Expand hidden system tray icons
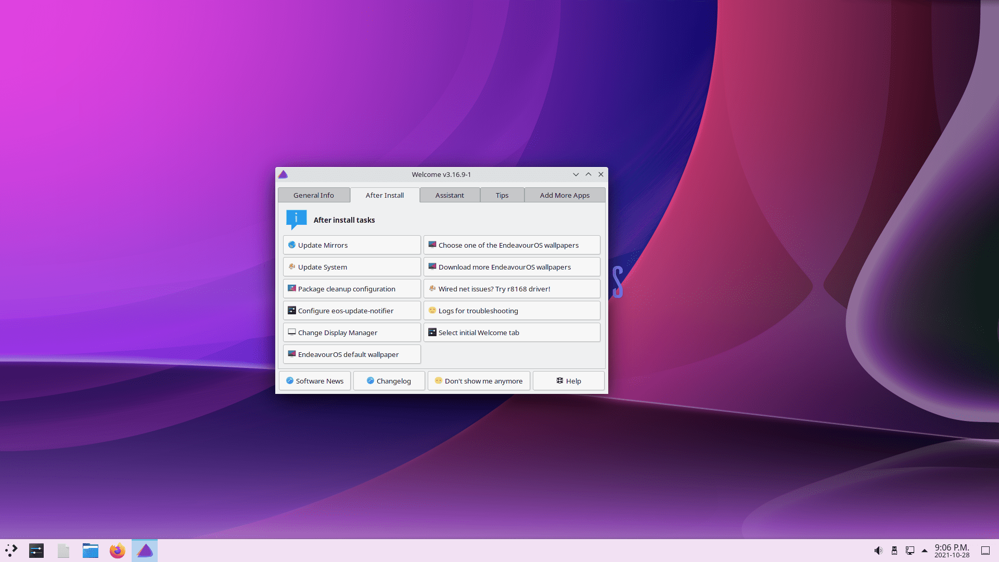 [x=925, y=551]
